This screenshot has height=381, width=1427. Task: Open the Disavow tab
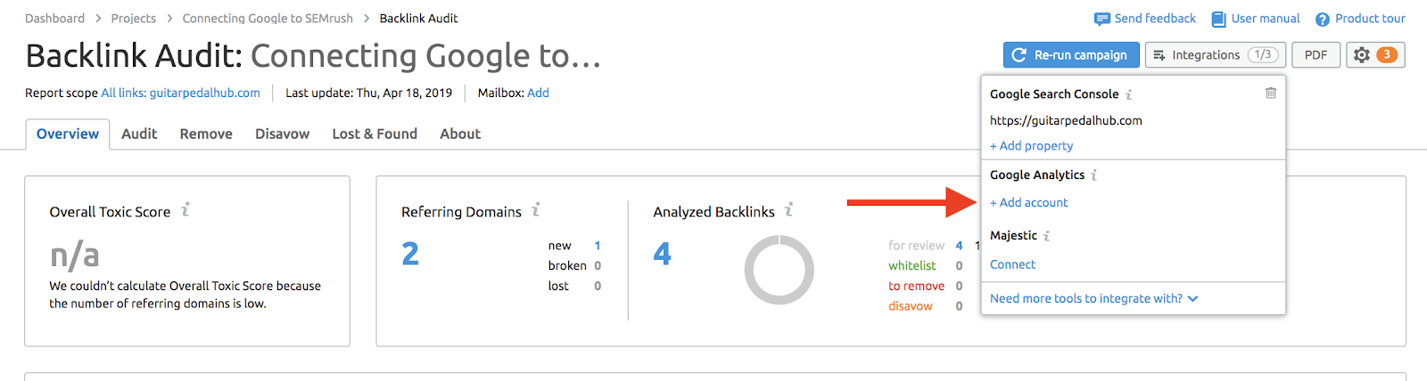(282, 134)
